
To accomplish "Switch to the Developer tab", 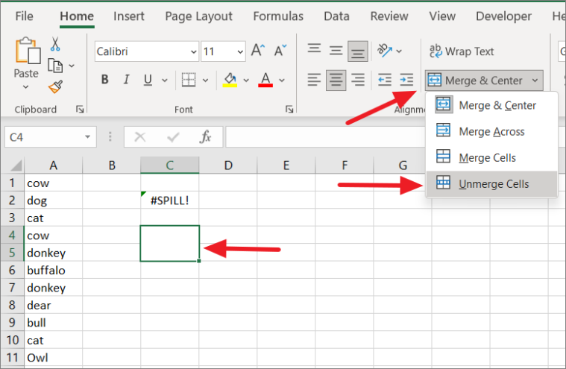I will click(503, 16).
